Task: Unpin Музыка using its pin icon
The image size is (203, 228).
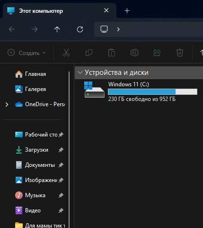Action: coord(61,195)
